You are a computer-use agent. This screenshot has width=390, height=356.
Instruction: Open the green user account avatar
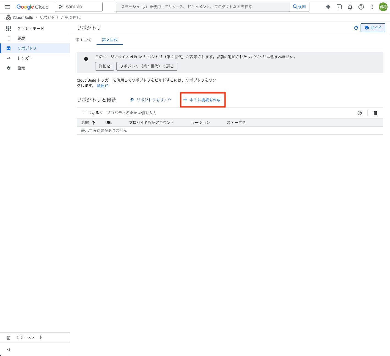click(x=383, y=7)
